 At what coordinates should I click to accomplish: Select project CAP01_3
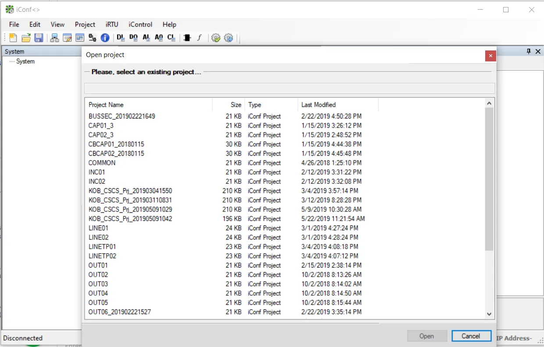(101, 125)
